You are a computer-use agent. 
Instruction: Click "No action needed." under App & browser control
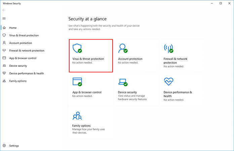click(82, 96)
